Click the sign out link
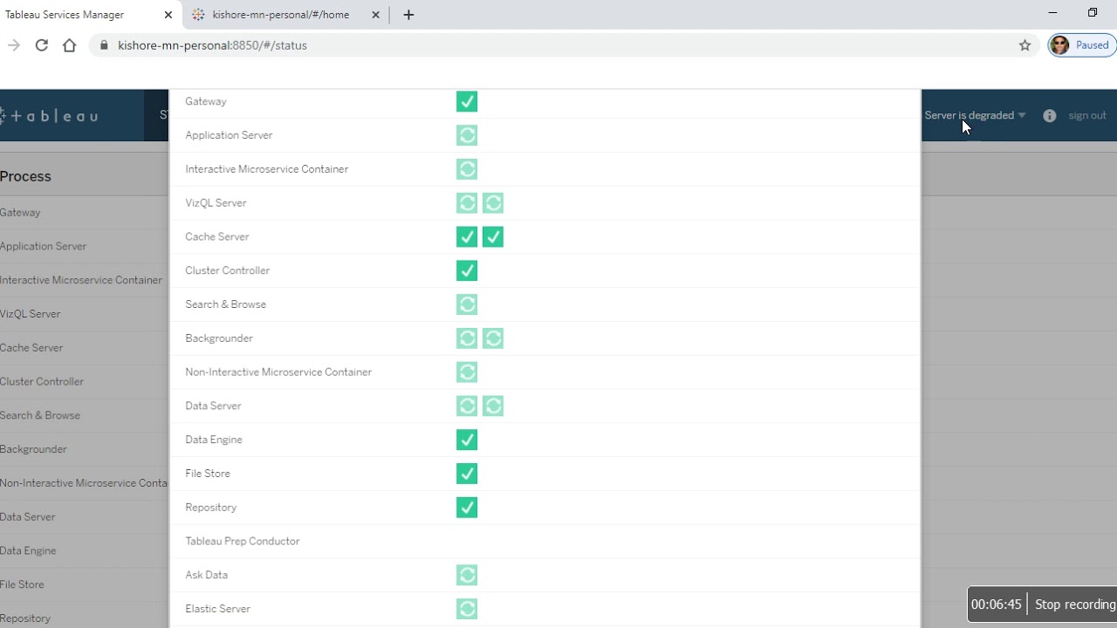The height and width of the screenshot is (628, 1117). pos(1087,115)
